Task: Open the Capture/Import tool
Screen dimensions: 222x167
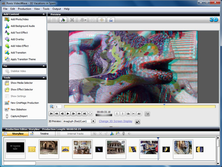Action: [19, 116]
